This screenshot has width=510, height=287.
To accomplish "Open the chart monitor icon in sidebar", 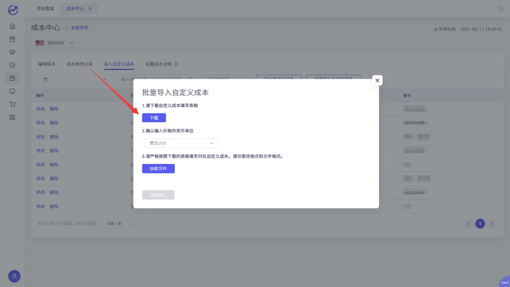I will click(12, 52).
